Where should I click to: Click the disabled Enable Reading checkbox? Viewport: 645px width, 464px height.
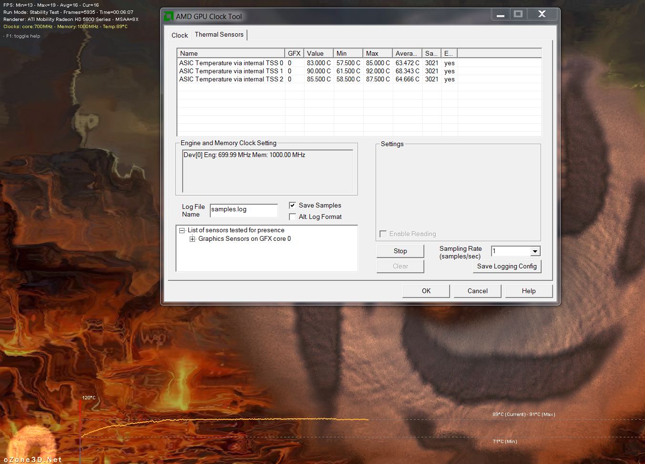(x=383, y=234)
